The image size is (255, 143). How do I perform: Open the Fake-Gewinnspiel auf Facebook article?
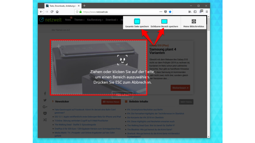tap(85, 111)
